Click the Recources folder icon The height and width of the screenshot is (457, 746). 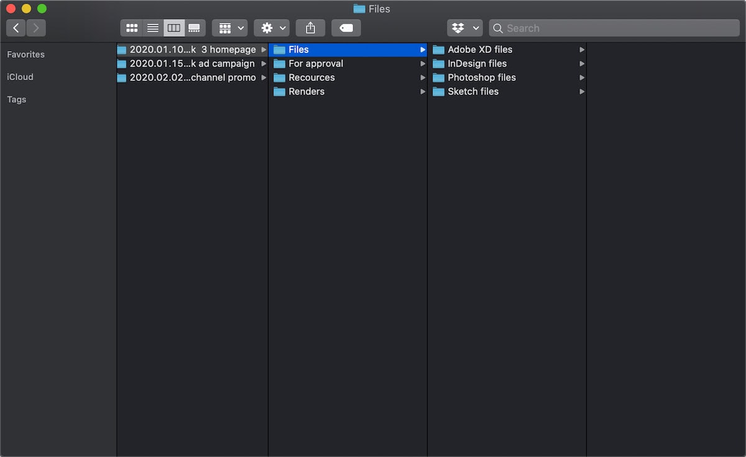tap(279, 78)
